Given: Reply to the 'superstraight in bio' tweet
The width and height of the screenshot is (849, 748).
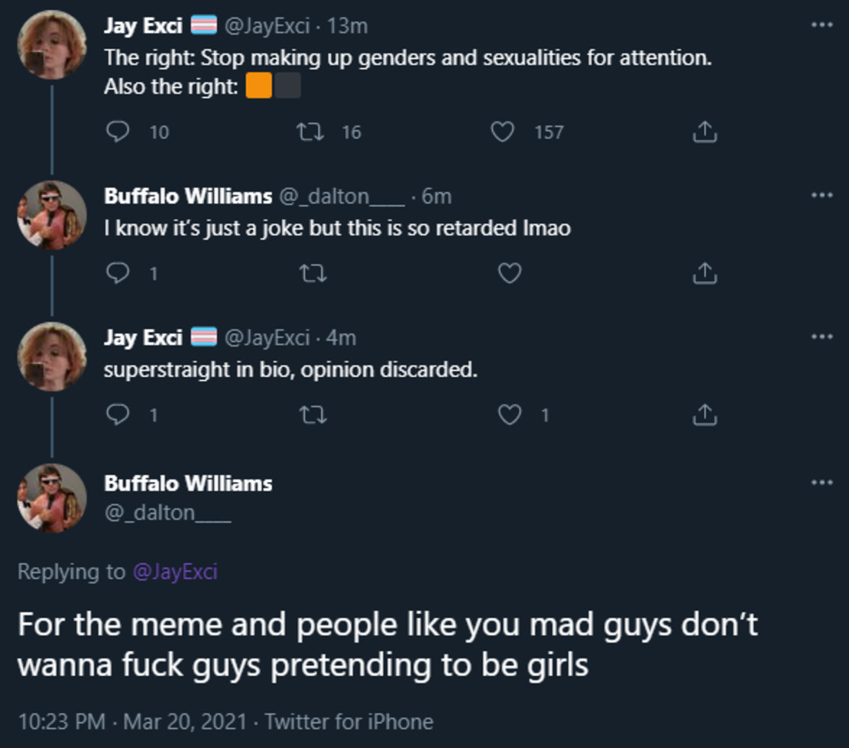Looking at the screenshot, I should pyautogui.click(x=119, y=414).
